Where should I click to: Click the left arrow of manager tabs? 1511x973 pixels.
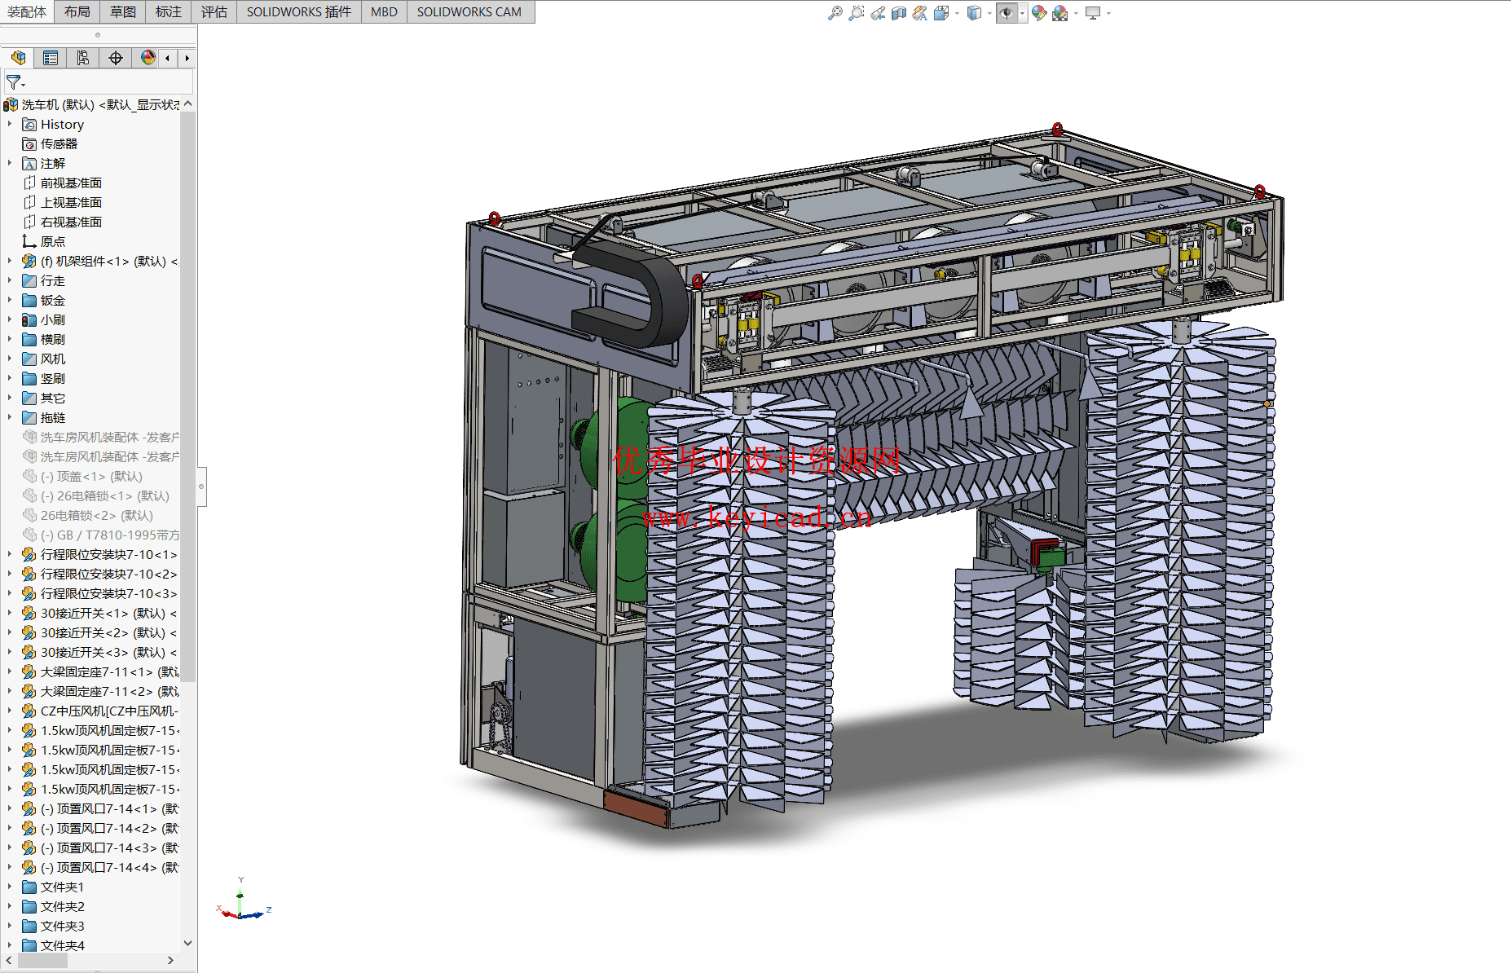(168, 58)
